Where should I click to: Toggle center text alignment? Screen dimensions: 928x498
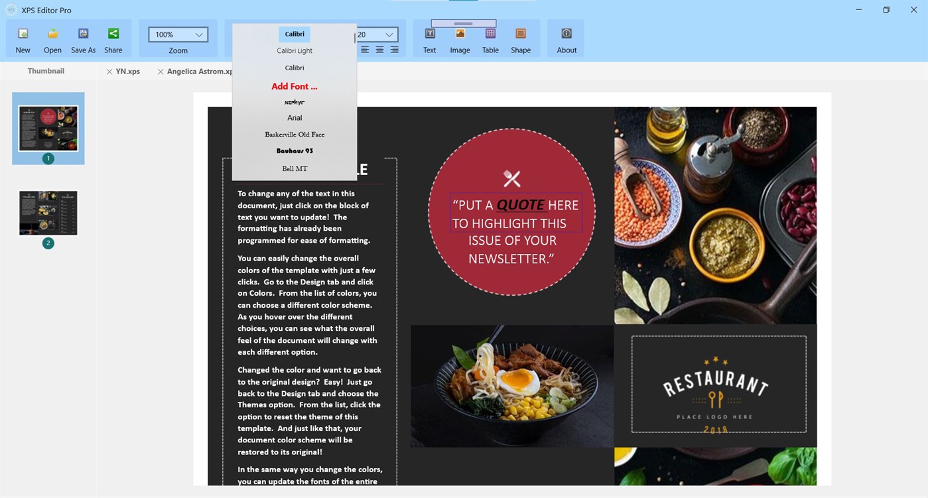[x=379, y=49]
